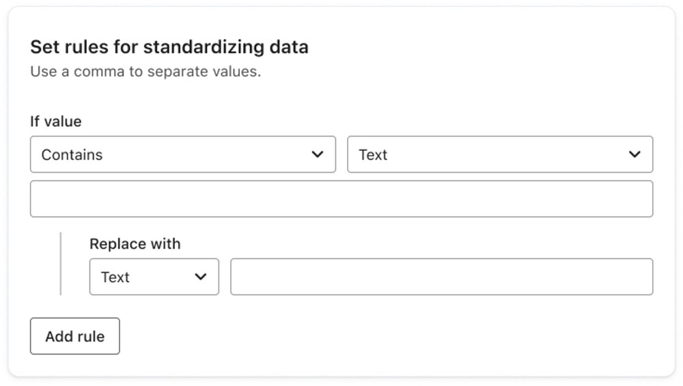This screenshot has width=683, height=386.
Task: Click the 'If value' label
Action: tap(55, 122)
